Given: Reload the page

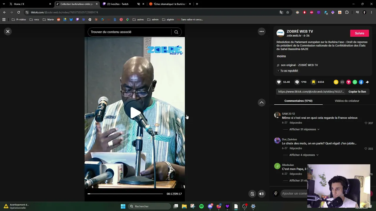Looking at the screenshot, I should pos(19,12).
